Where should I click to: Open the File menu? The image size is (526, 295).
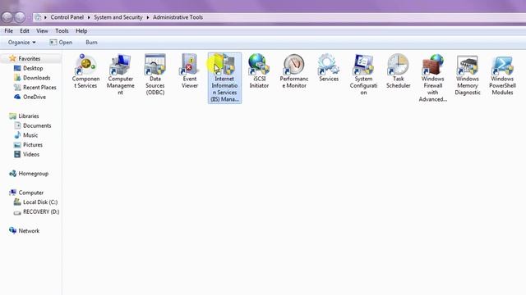coord(9,31)
